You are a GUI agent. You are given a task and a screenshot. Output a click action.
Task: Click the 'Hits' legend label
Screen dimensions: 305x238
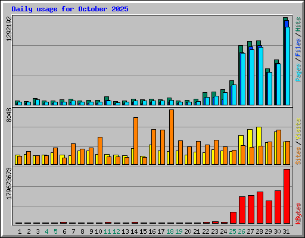point(298,24)
